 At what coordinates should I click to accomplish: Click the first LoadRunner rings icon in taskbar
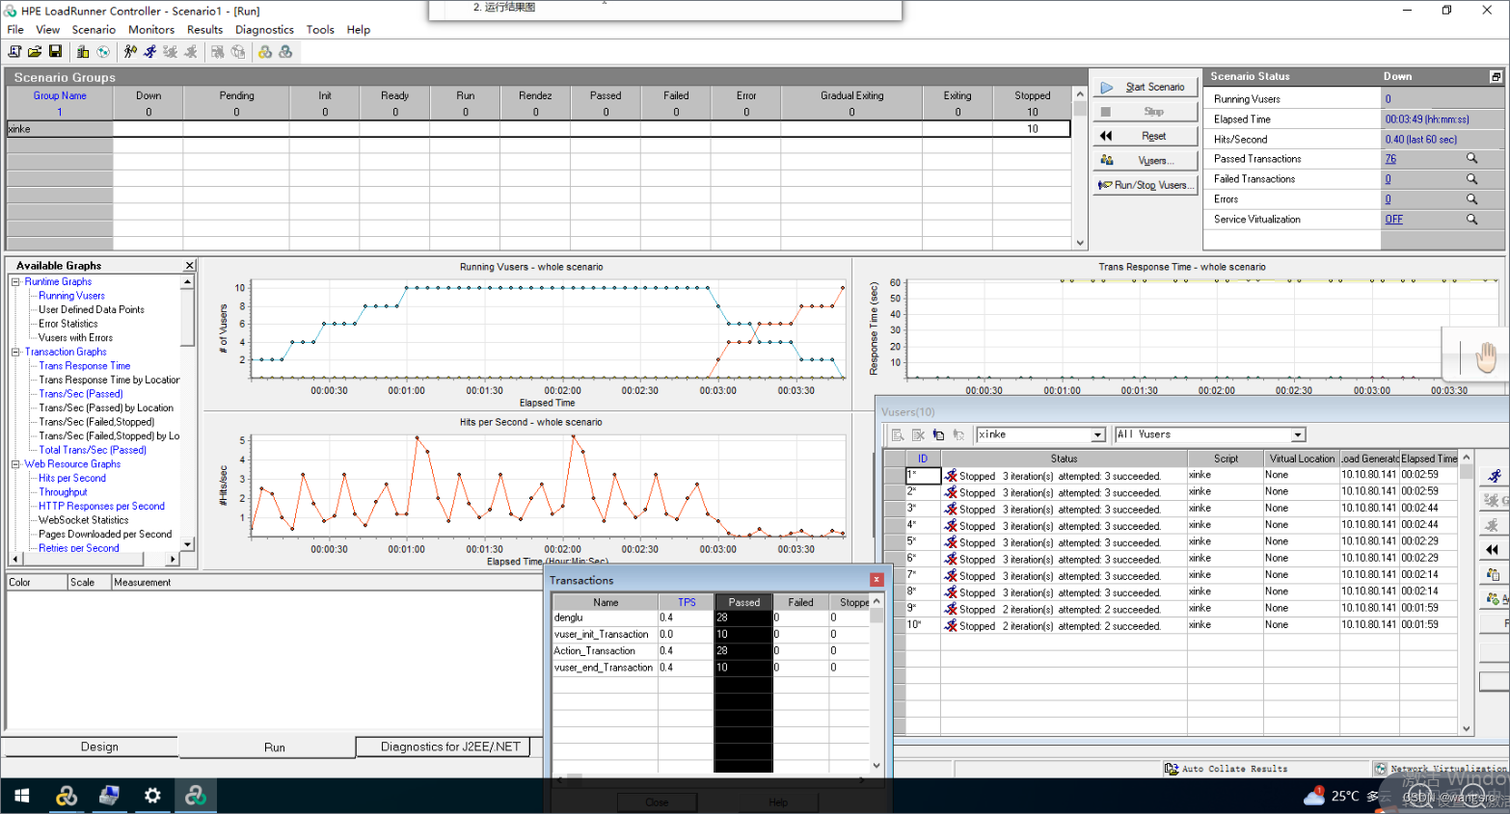point(66,796)
